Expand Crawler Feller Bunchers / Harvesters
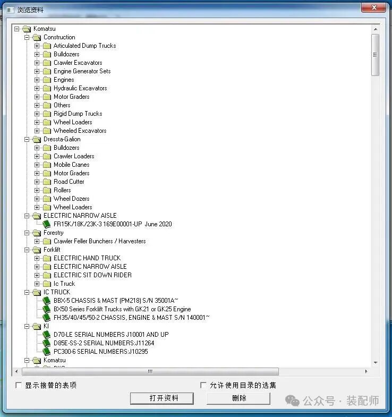This screenshot has height=417, width=392. pyautogui.click(x=37, y=242)
